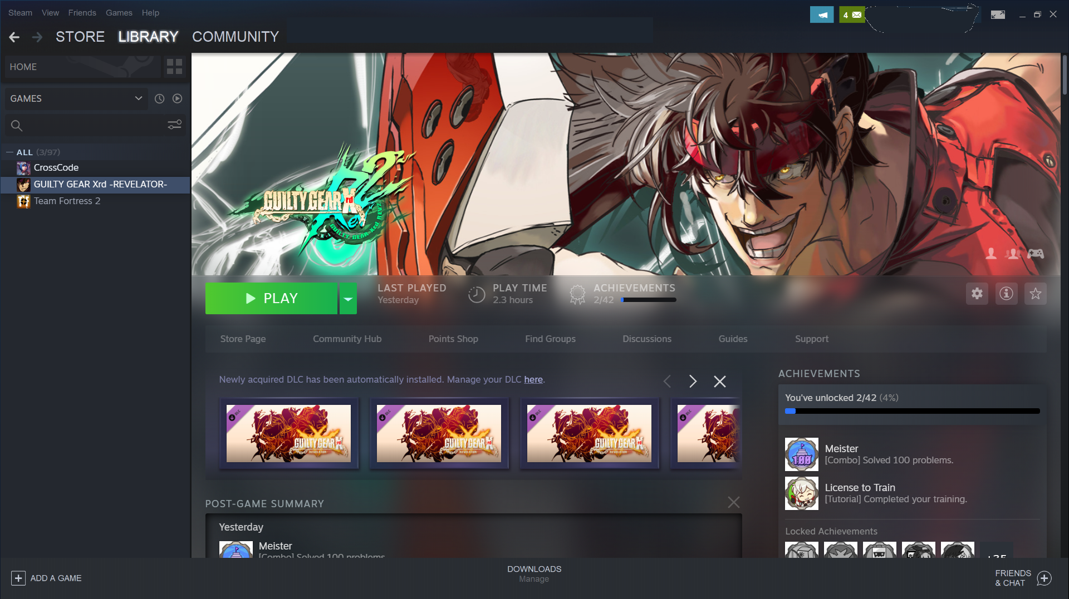Screen dimensions: 1069x599
Task: Click the 'here' DLC management link
Action: tap(533, 379)
